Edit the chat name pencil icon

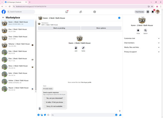[83, 48]
